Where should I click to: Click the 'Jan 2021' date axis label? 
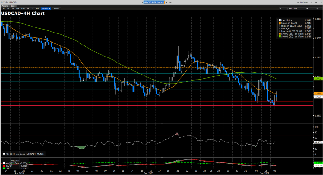coord(265,173)
